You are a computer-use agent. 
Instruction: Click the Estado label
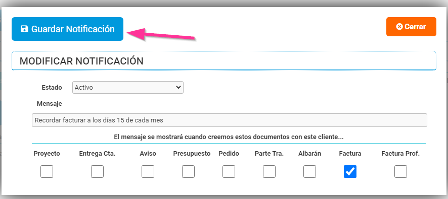click(52, 87)
